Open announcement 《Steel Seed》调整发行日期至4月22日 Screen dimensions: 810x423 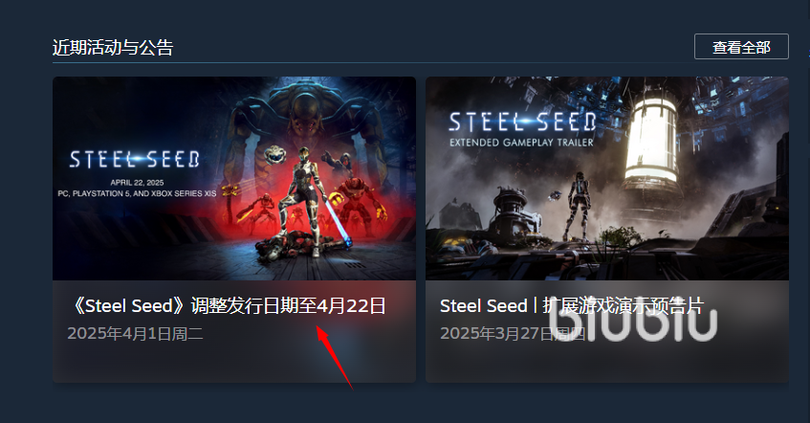228,305
